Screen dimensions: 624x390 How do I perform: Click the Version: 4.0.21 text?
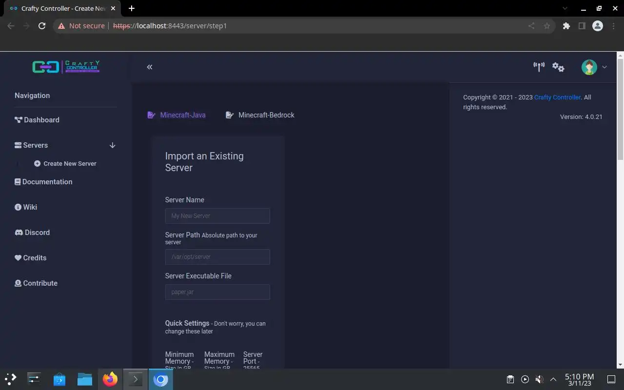click(581, 117)
